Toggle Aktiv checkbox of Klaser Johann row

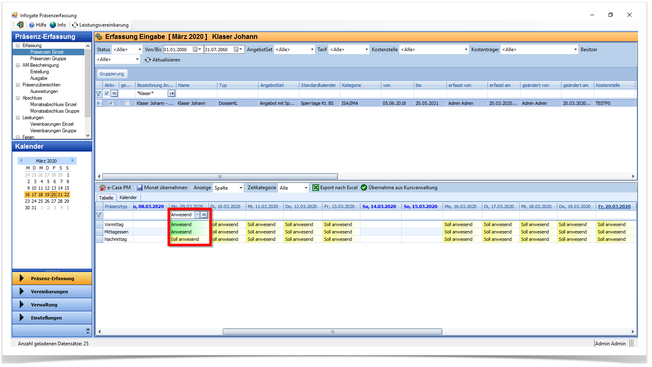(x=111, y=103)
